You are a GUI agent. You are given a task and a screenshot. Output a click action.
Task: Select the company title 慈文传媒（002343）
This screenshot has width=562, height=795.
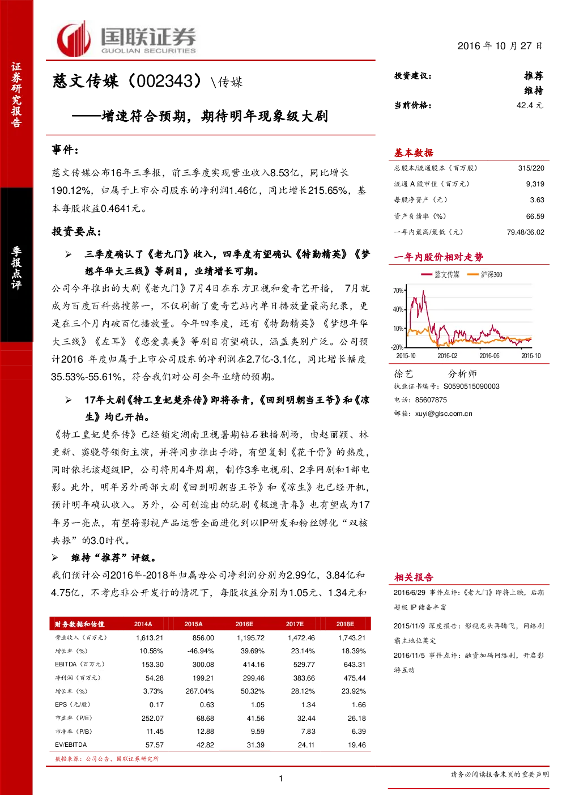(127, 81)
